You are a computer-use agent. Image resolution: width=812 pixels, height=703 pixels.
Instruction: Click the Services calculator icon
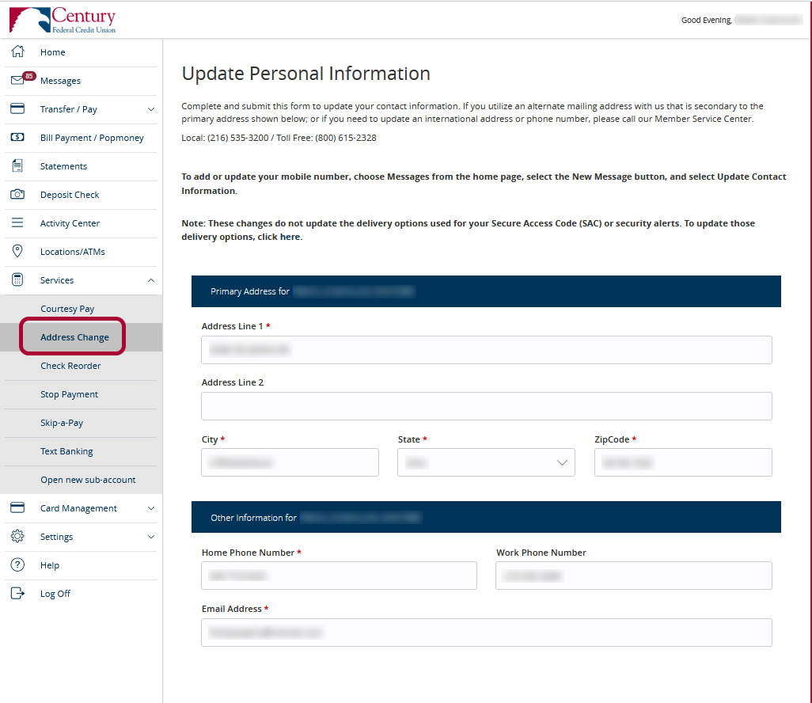[x=17, y=279]
